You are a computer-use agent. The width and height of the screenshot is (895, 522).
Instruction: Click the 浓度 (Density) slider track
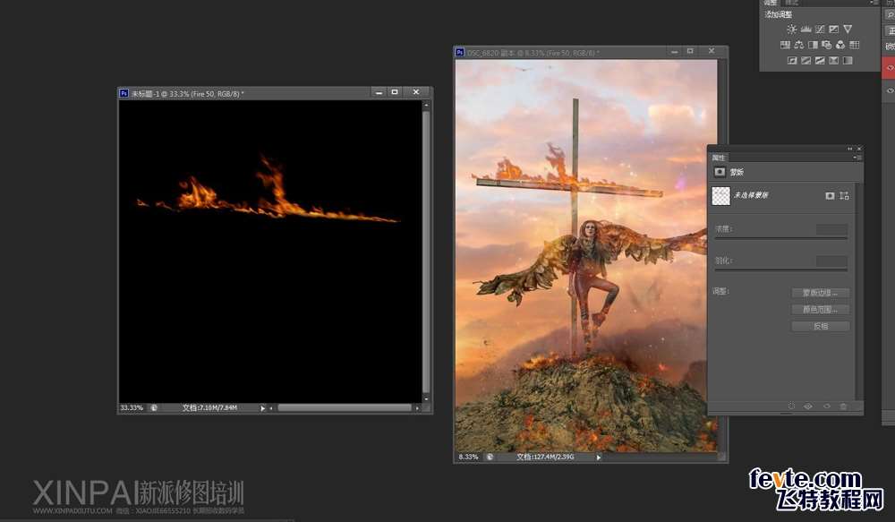pyautogui.click(x=780, y=238)
